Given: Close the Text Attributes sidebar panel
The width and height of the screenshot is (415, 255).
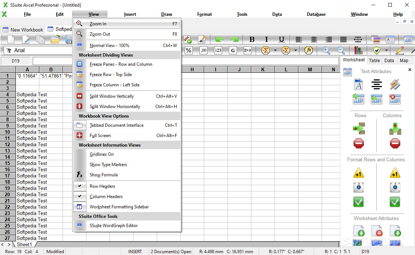Looking at the screenshot, I should (410, 69).
